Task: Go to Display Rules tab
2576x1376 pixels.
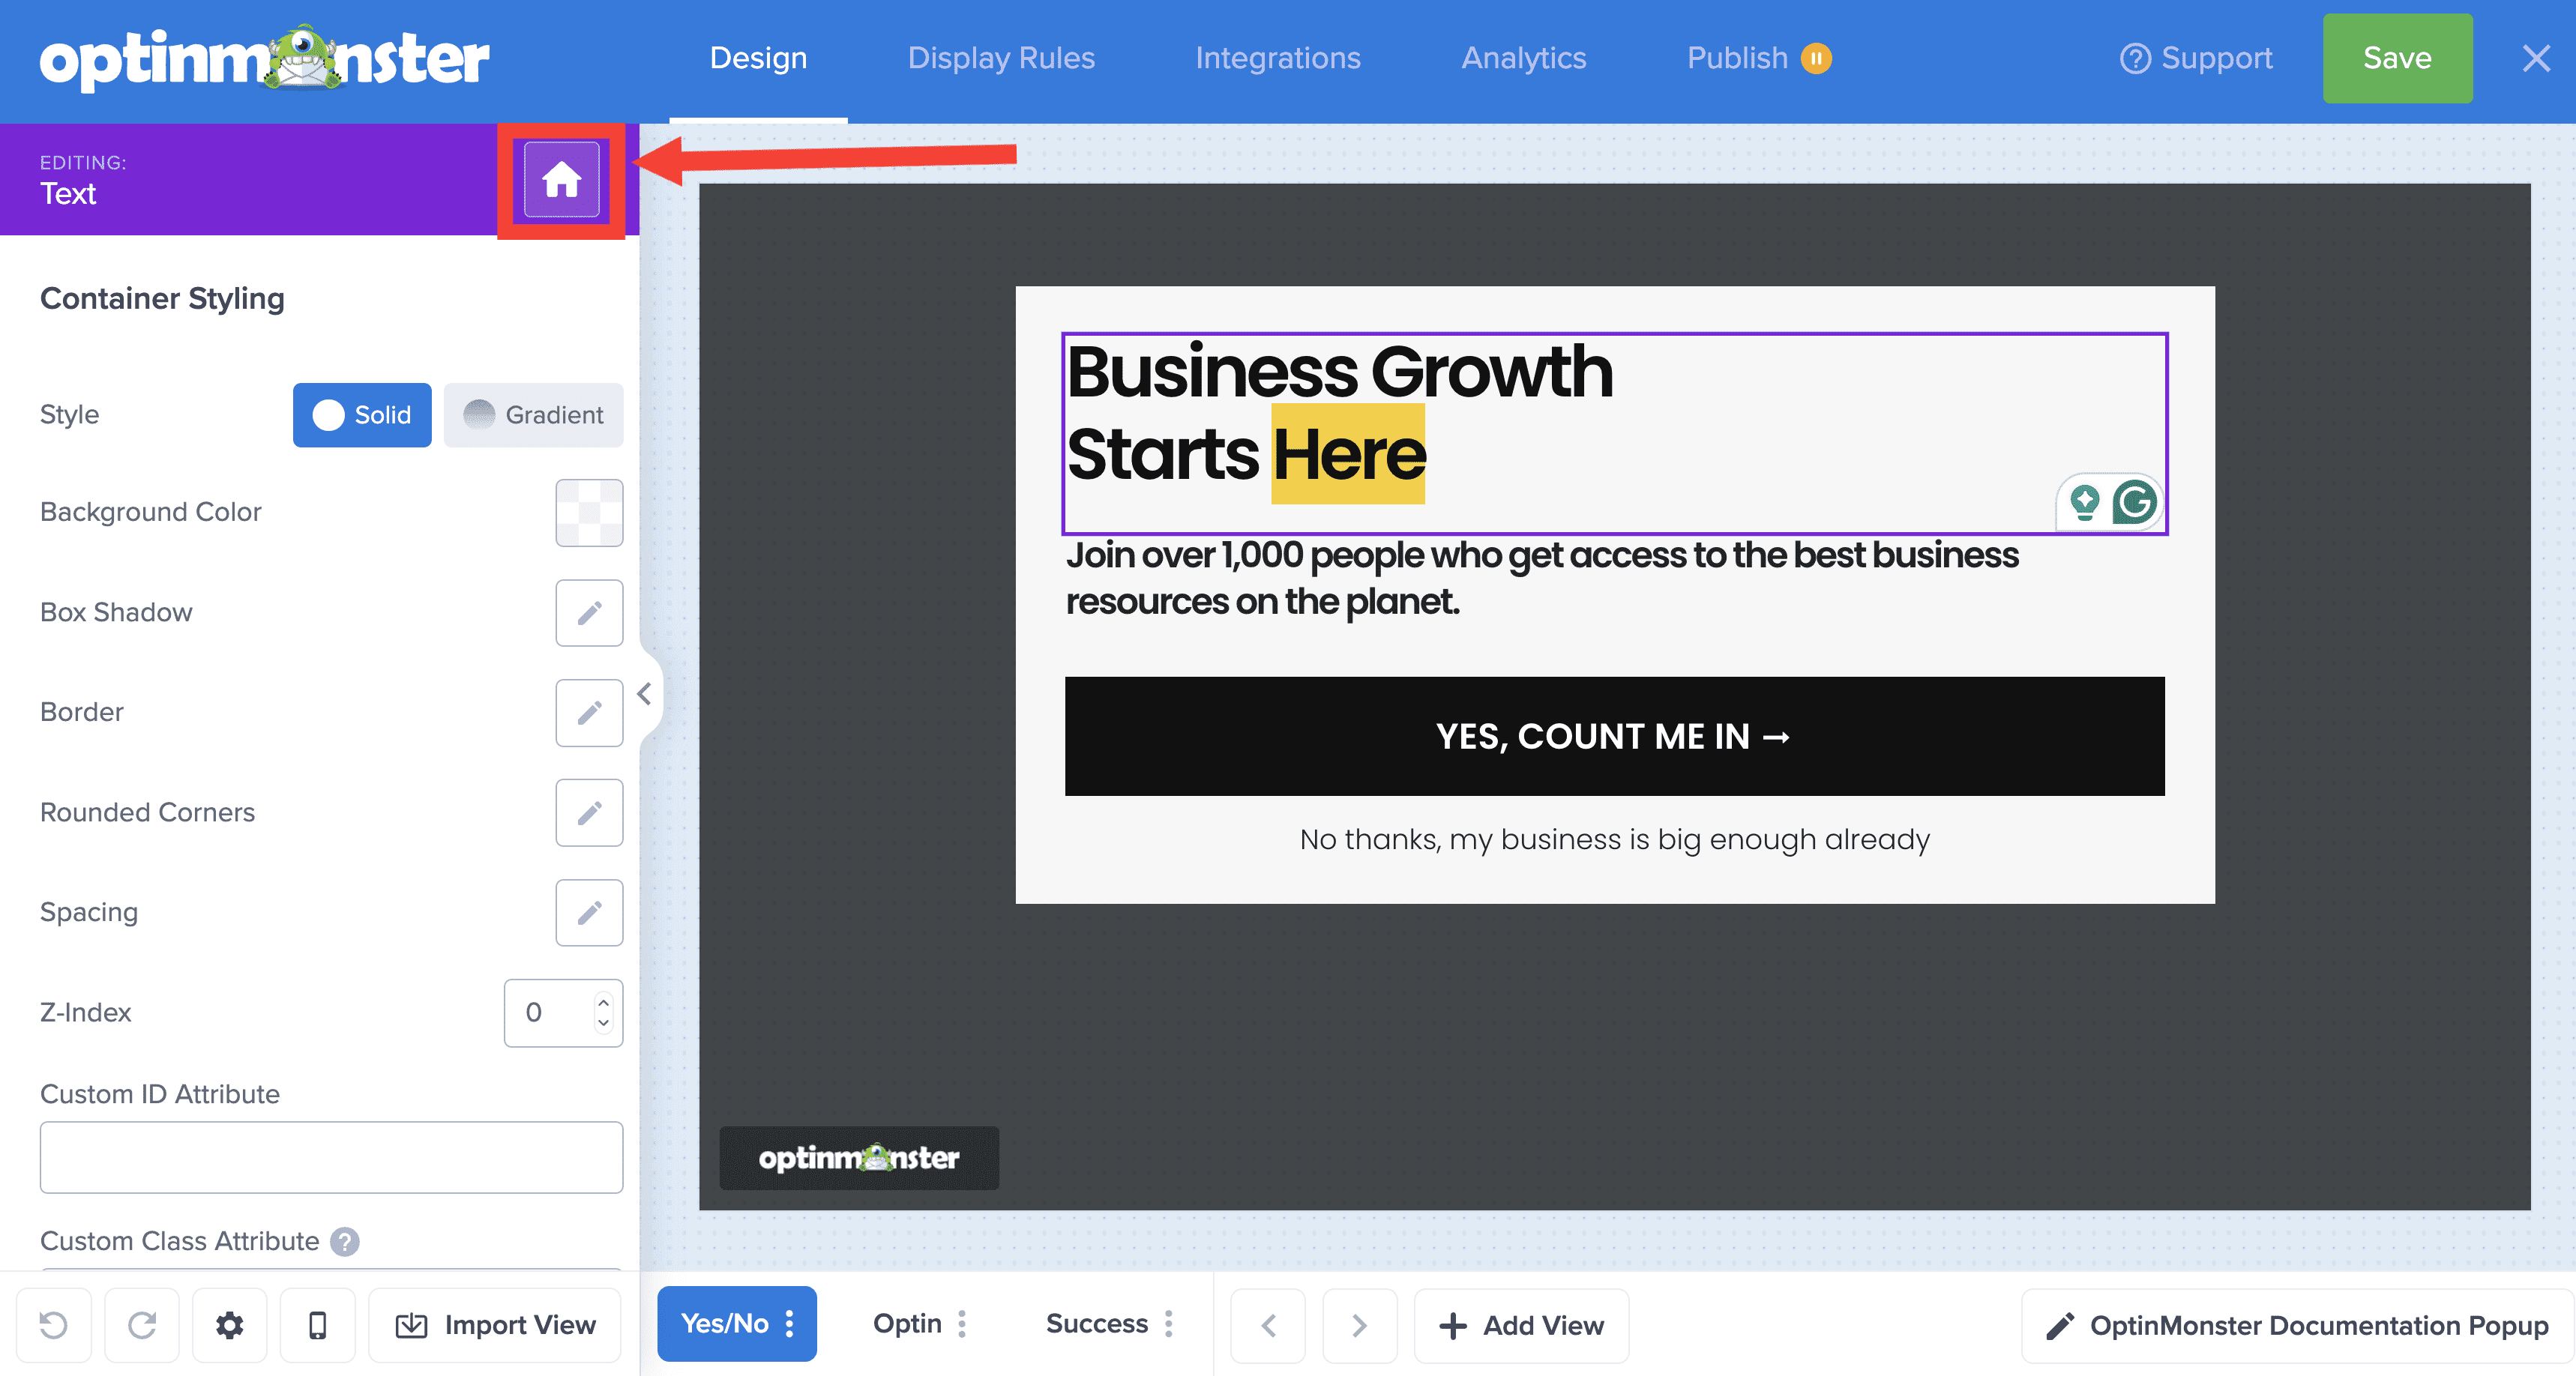Action: 1001,58
